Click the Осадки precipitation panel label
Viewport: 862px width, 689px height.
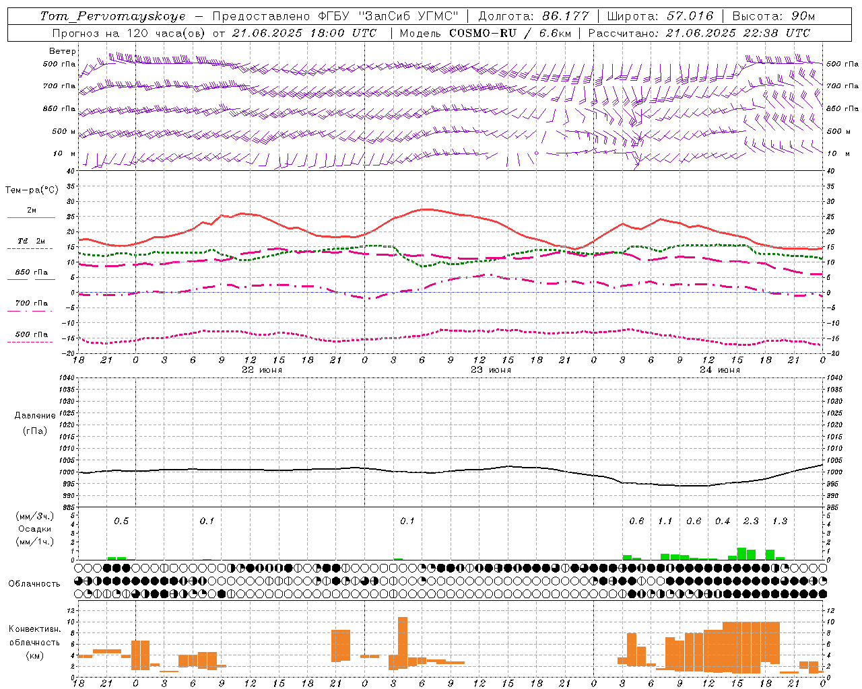[35, 529]
